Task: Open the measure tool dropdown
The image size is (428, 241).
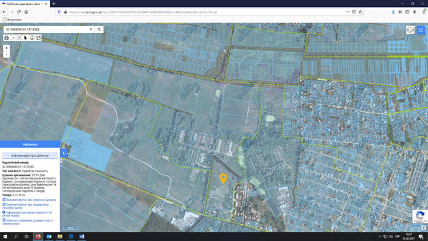Action: pyautogui.click(x=13, y=38)
